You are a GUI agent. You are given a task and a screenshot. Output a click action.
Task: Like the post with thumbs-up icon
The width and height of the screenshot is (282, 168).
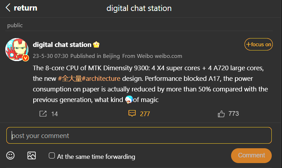coord(221,114)
